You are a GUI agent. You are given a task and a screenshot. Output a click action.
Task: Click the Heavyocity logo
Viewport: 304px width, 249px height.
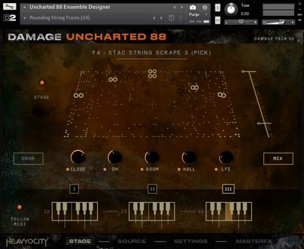point(27,242)
